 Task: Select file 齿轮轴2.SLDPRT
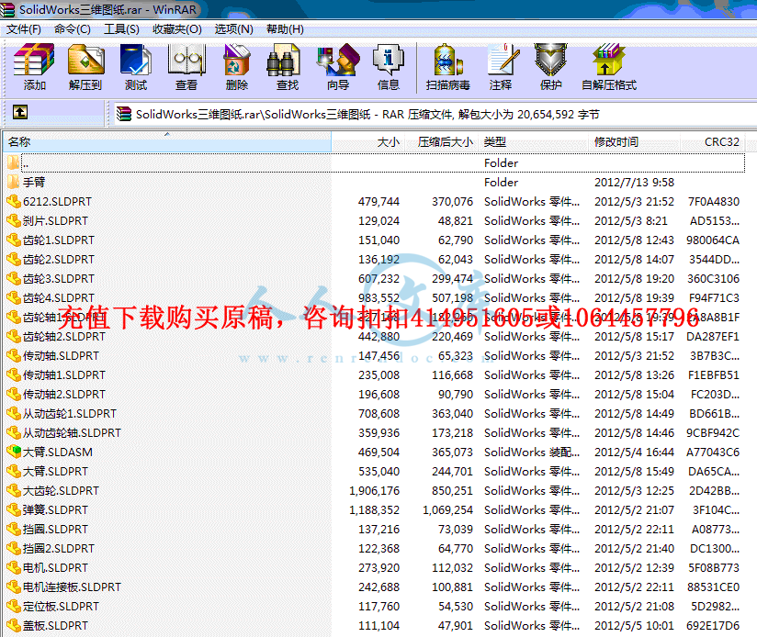[63, 337]
